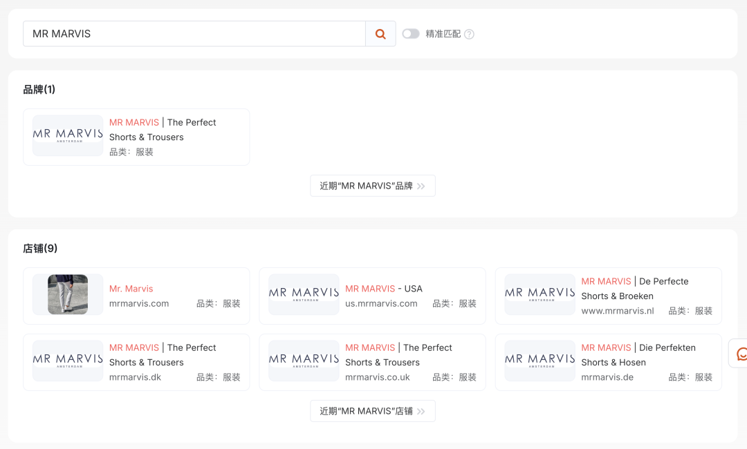Click the help question mark icon

[x=469, y=35]
